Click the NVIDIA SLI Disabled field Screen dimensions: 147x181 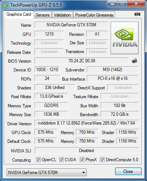[87, 151]
